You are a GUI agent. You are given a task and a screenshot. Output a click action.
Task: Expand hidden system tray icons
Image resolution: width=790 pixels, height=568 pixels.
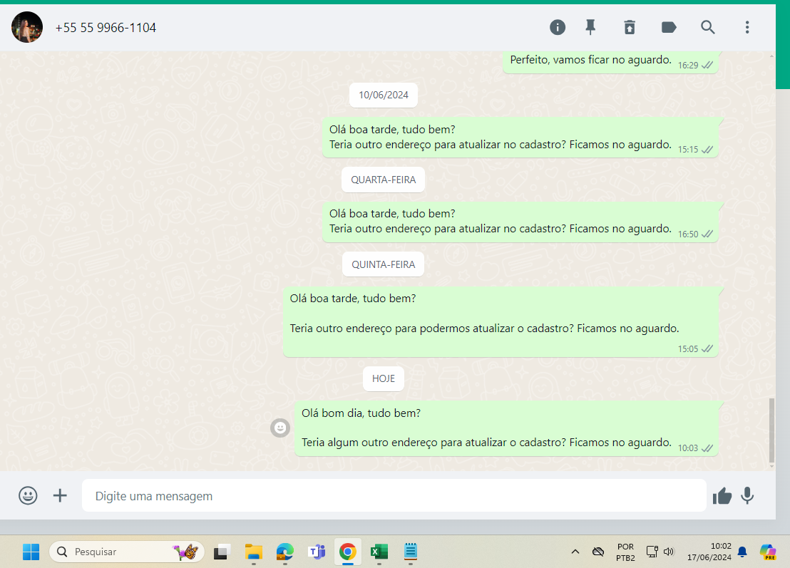[x=575, y=552]
